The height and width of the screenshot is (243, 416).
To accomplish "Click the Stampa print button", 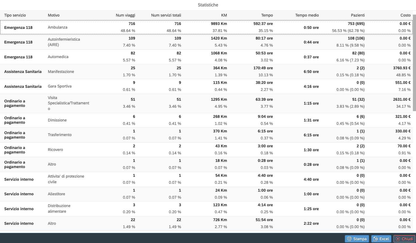I will click(357, 239).
